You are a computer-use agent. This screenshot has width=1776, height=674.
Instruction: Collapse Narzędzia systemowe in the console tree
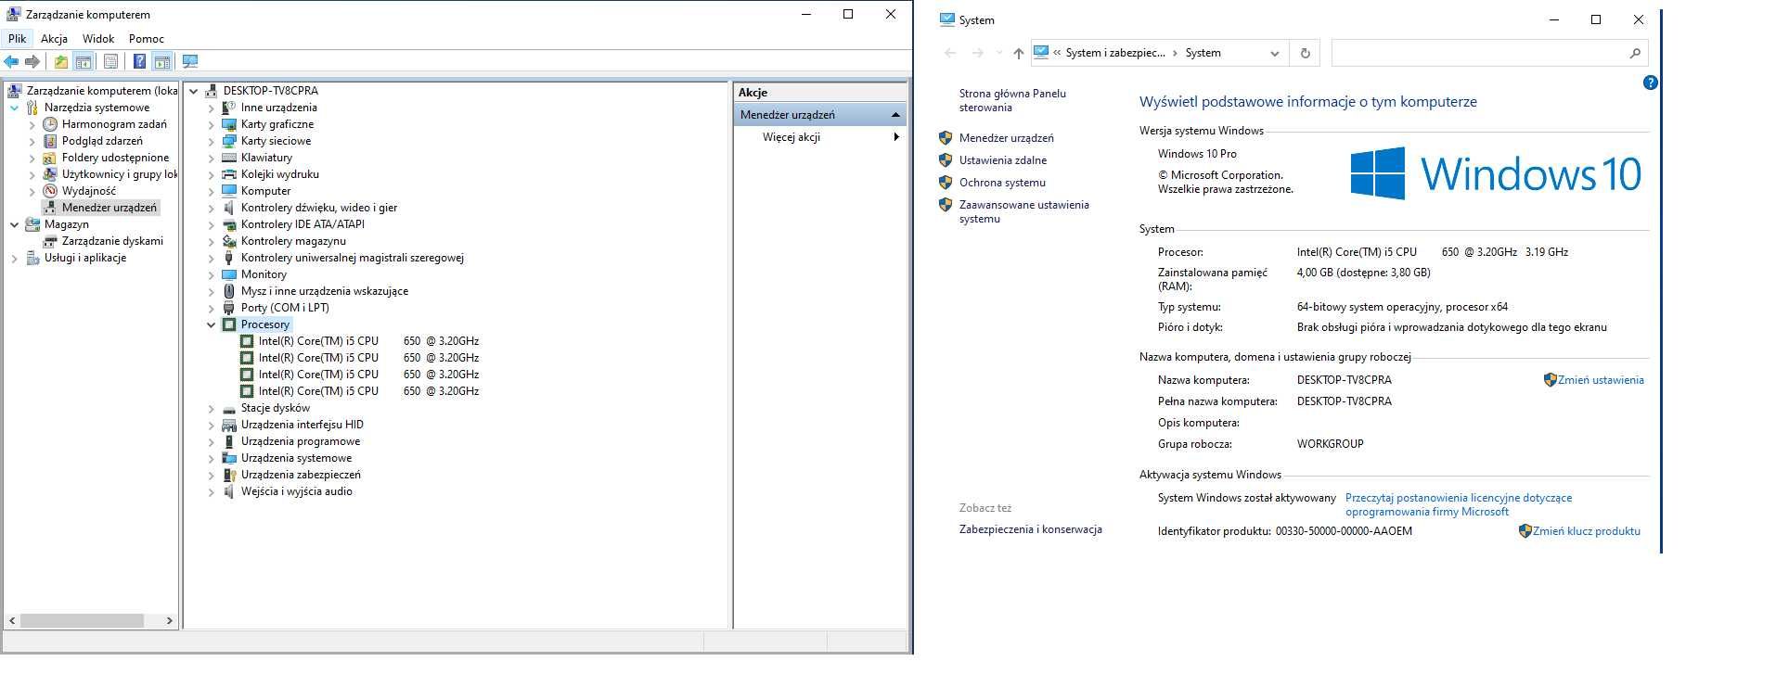(x=14, y=108)
